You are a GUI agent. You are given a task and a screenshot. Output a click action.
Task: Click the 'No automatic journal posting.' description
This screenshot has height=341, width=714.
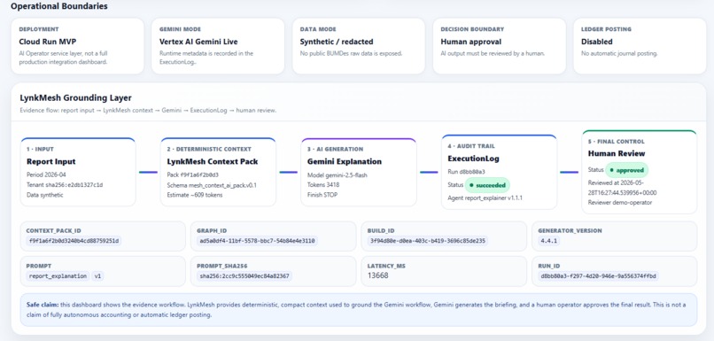619,53
